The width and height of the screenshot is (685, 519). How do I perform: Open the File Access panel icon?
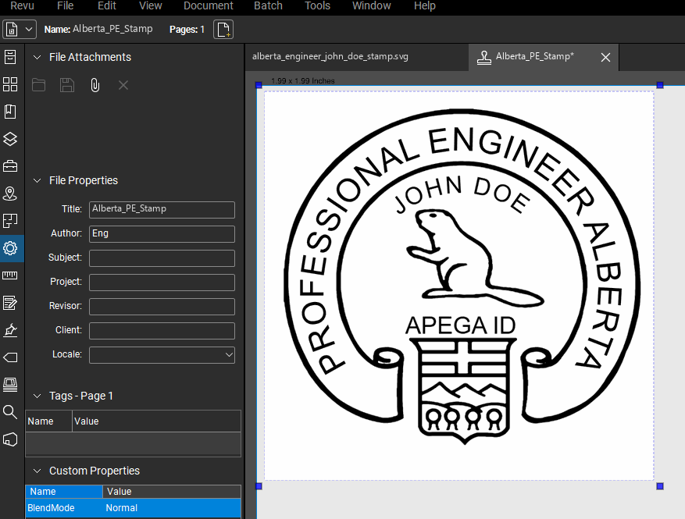[10, 57]
